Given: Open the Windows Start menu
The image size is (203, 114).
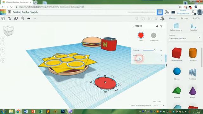Looking at the screenshot, I should (3, 111).
